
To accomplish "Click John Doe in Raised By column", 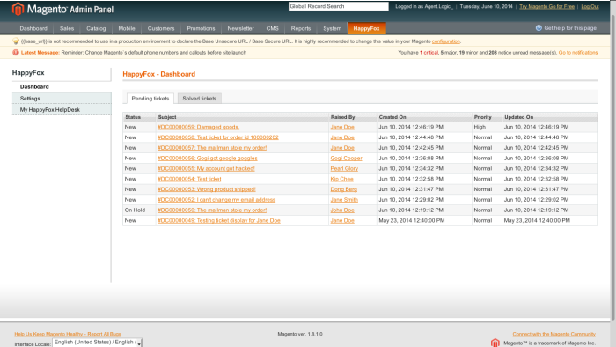I will 342,210.
